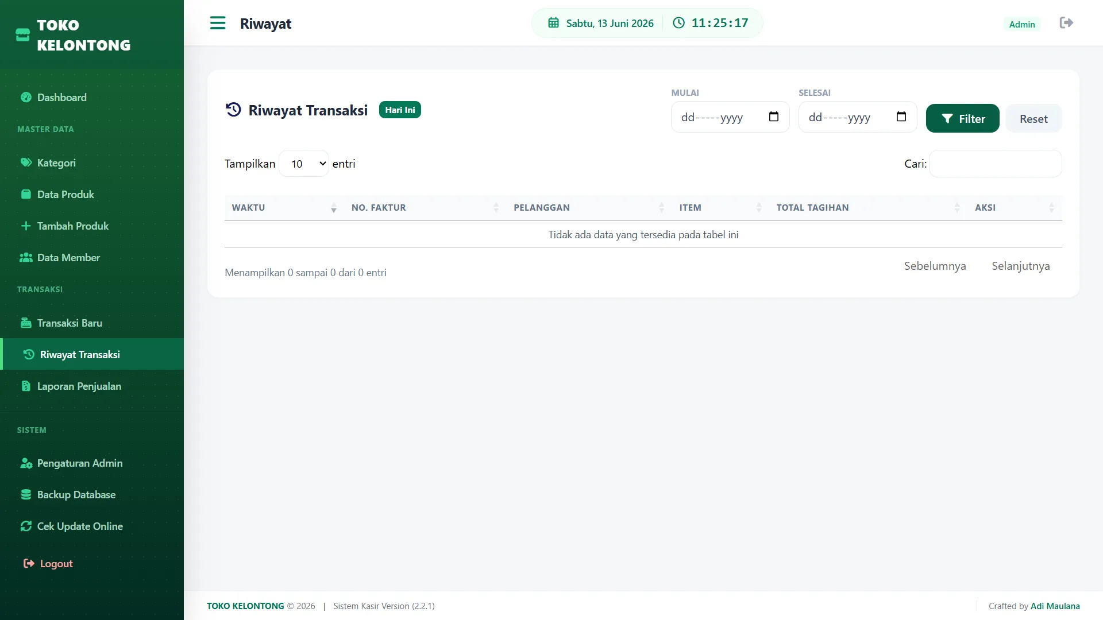The height and width of the screenshot is (620, 1103).
Task: Apply the date Filter button
Action: pyautogui.click(x=963, y=118)
